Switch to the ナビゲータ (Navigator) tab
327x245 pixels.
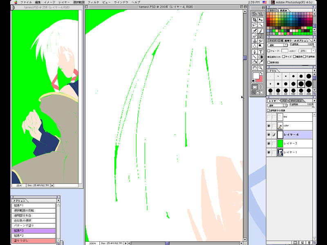point(273,40)
